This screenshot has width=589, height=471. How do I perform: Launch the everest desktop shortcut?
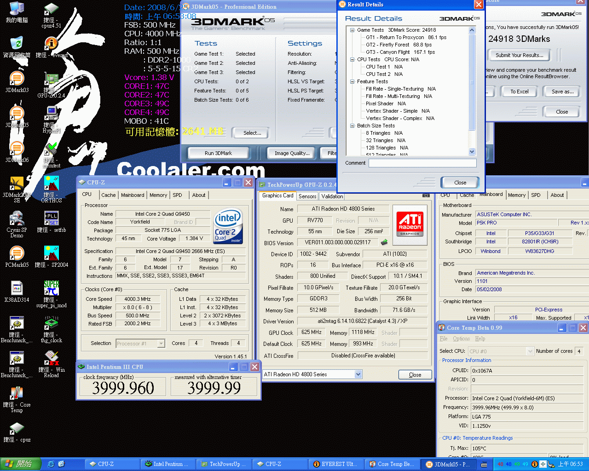(x=51, y=47)
